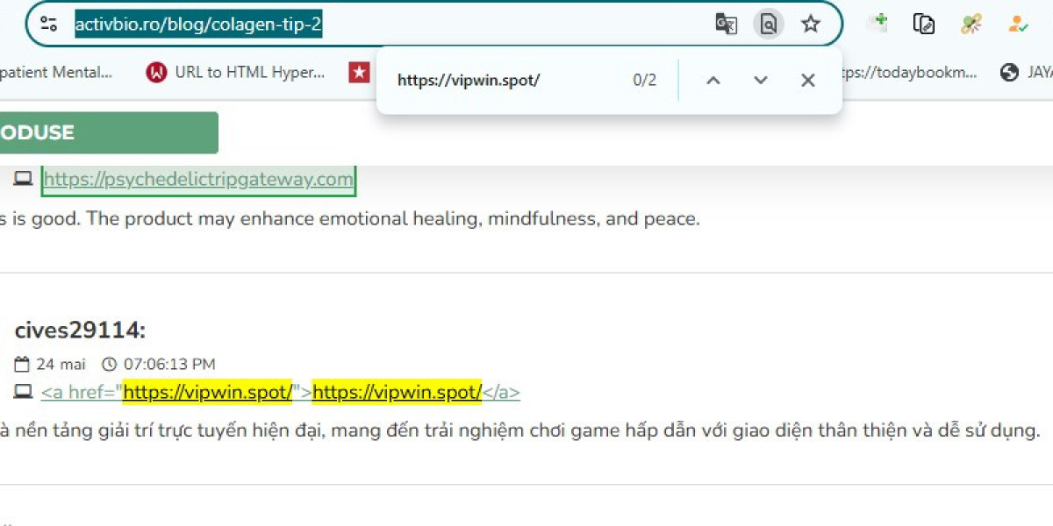Viewport: 1053px width, 526px height.
Task: Click the Vietnamese comment text below vipwin link
Action: (519, 430)
